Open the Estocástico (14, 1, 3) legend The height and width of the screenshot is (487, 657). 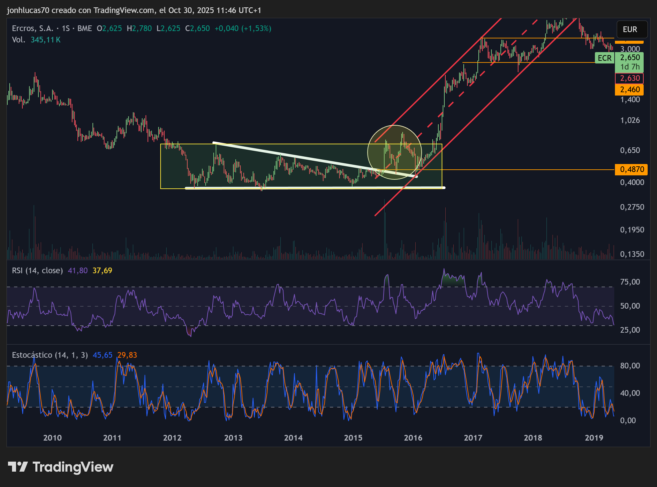coord(50,355)
